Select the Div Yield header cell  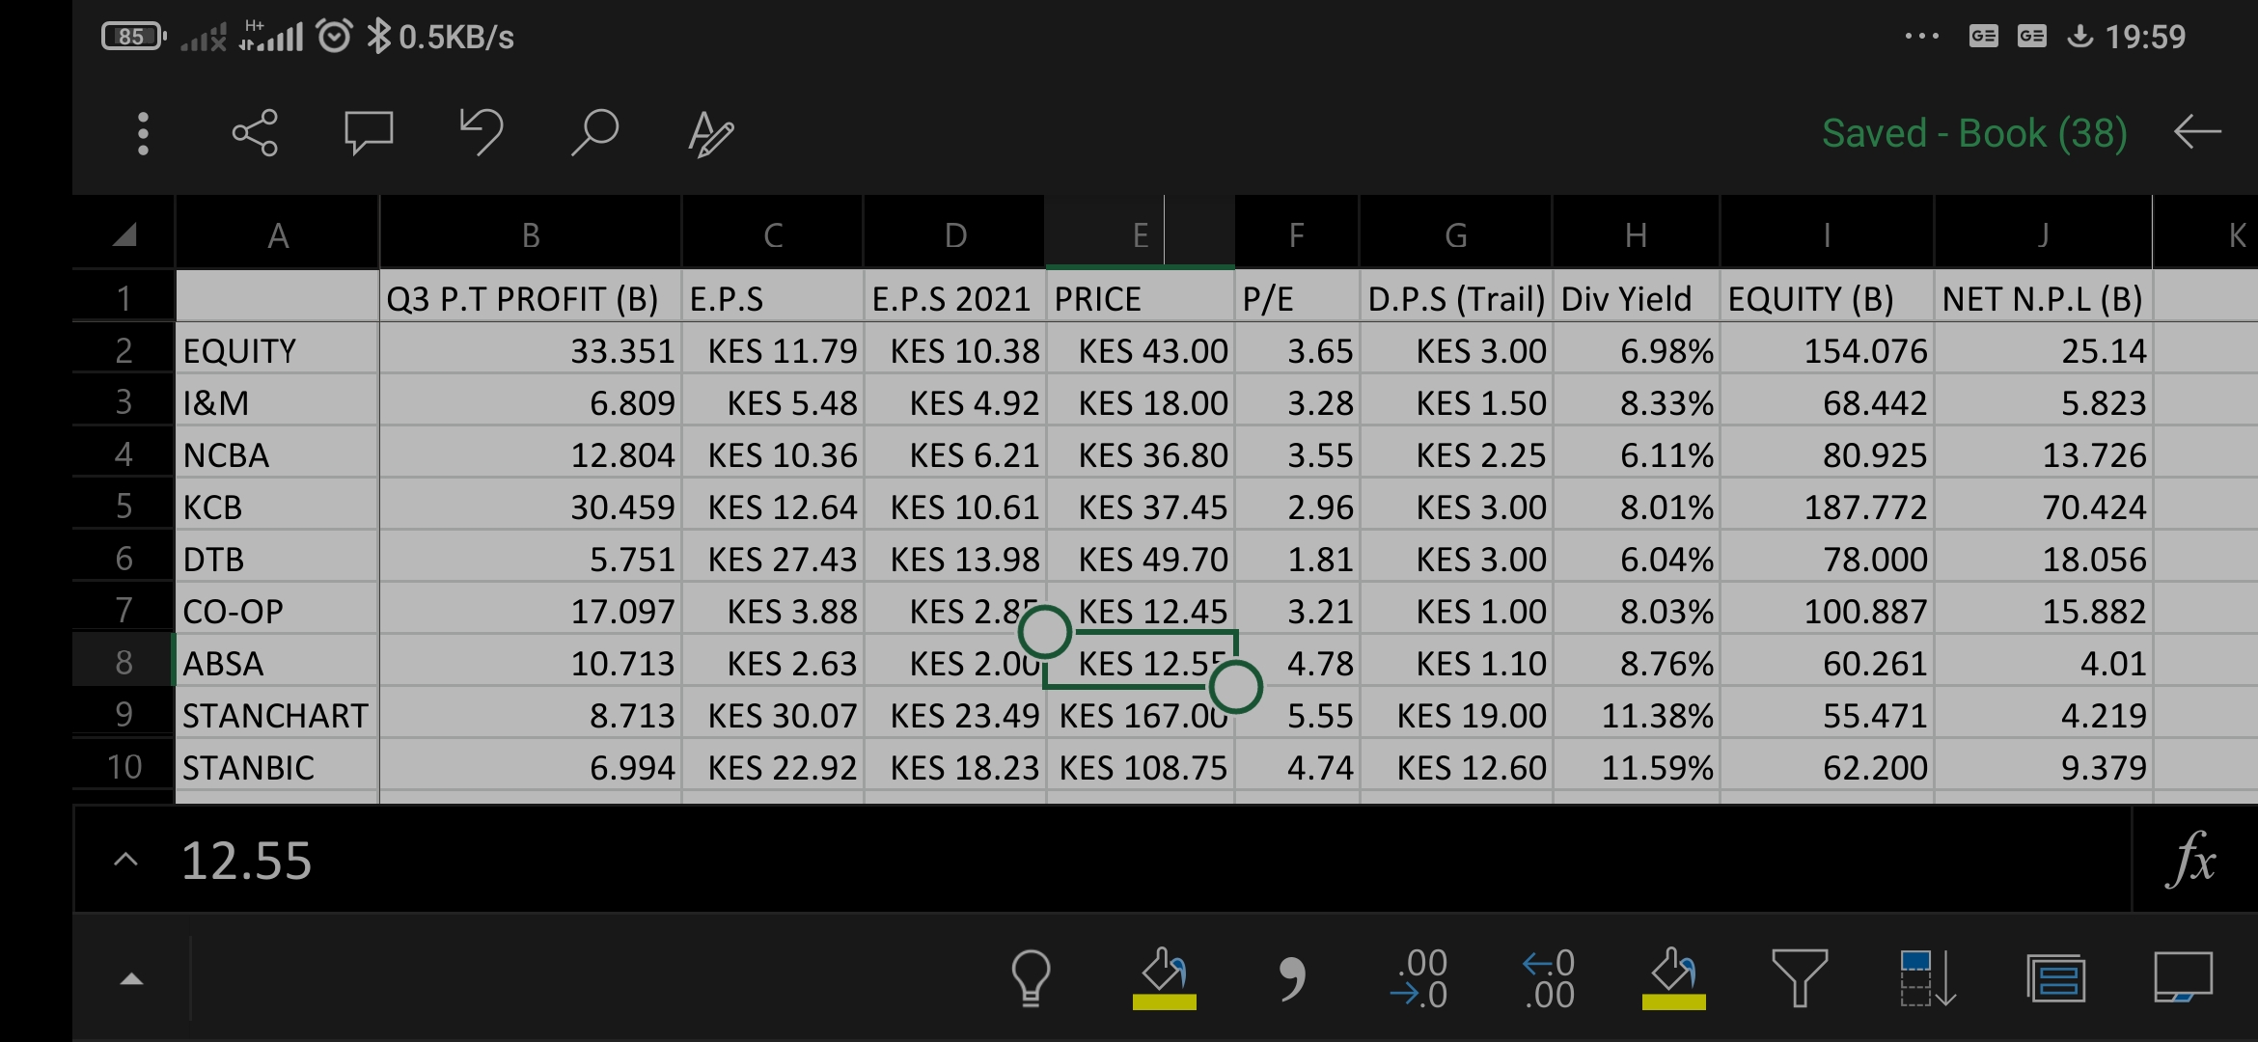click(x=1636, y=298)
